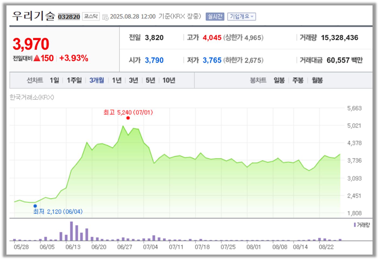Open the 기업개요 dropdown
This screenshot has height=260, width=379.
[x=242, y=16]
